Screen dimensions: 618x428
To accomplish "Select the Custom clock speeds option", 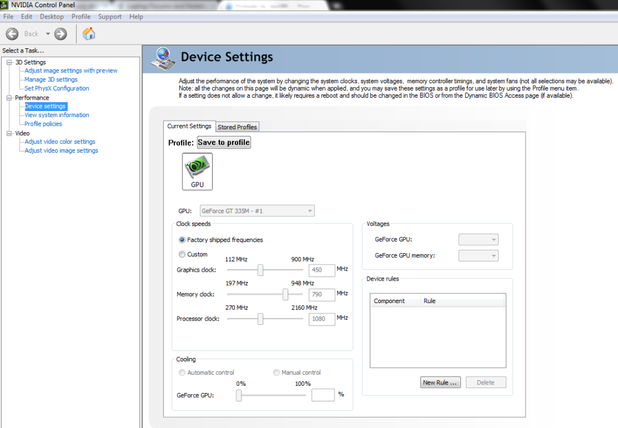I will click(182, 254).
